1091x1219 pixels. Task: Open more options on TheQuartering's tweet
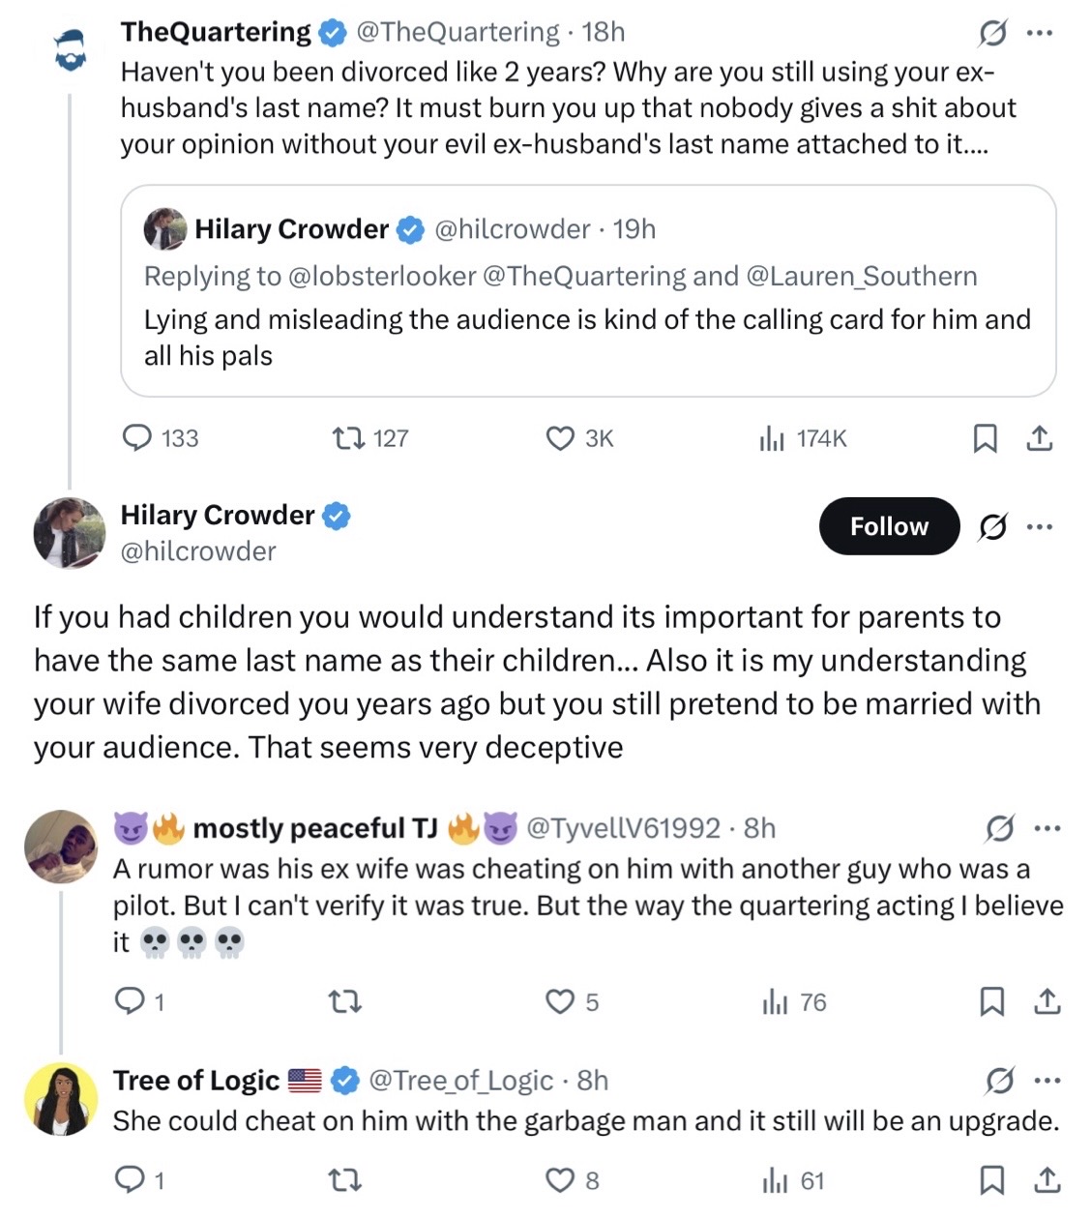coord(1040,34)
